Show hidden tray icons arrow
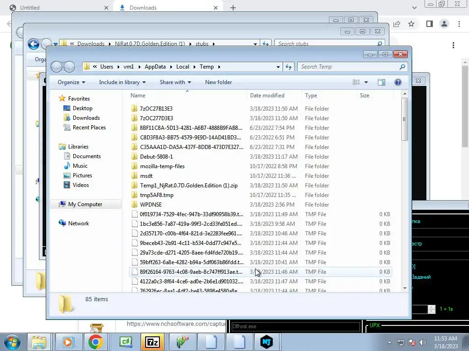This screenshot has width=469, height=351. tap(389, 343)
